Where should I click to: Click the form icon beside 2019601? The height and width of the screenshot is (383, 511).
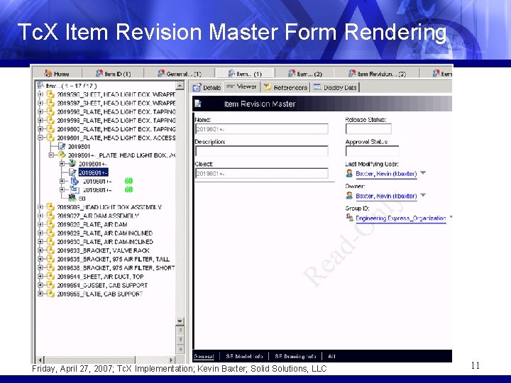[62, 146]
